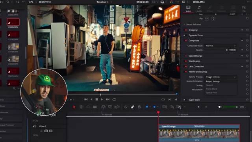Screen dimensions: 252x142
Task: Click the Mark Out viewer icon
Action: 176,99
